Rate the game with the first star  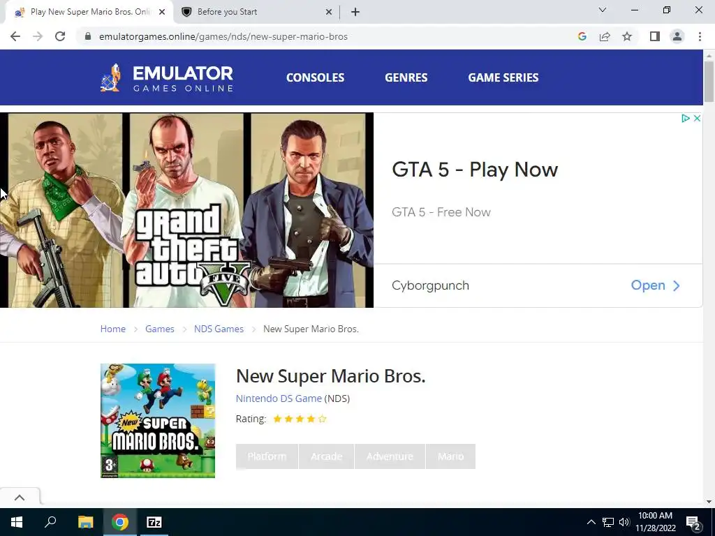277,419
